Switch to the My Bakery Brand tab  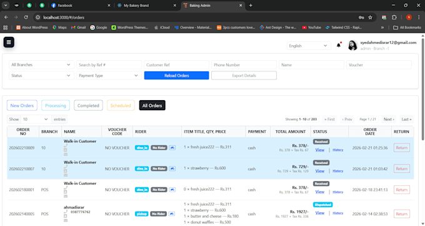click(146, 6)
